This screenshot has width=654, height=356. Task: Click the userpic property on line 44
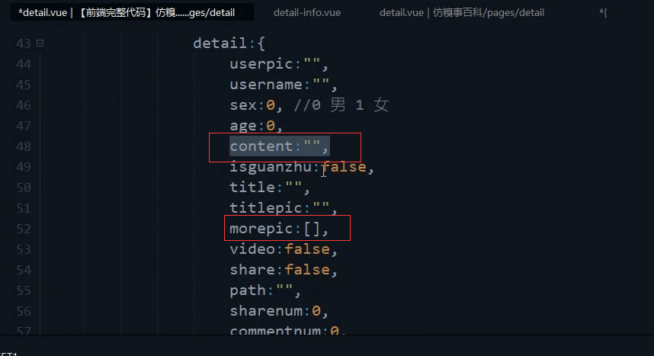coord(261,64)
